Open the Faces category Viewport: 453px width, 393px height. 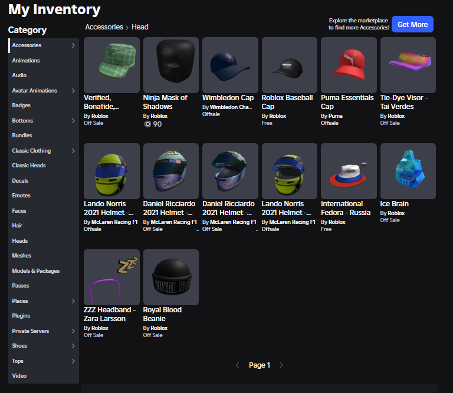point(44,210)
